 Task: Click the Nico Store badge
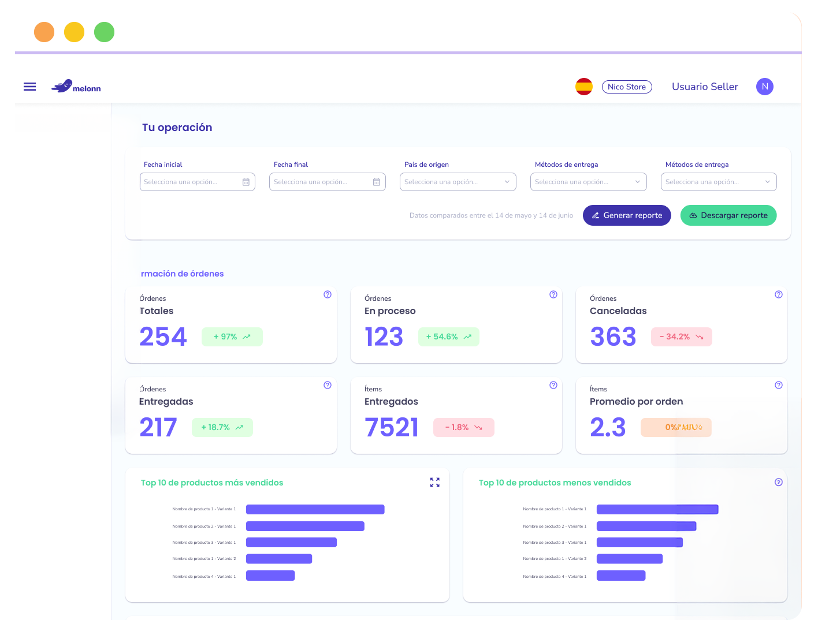627,87
